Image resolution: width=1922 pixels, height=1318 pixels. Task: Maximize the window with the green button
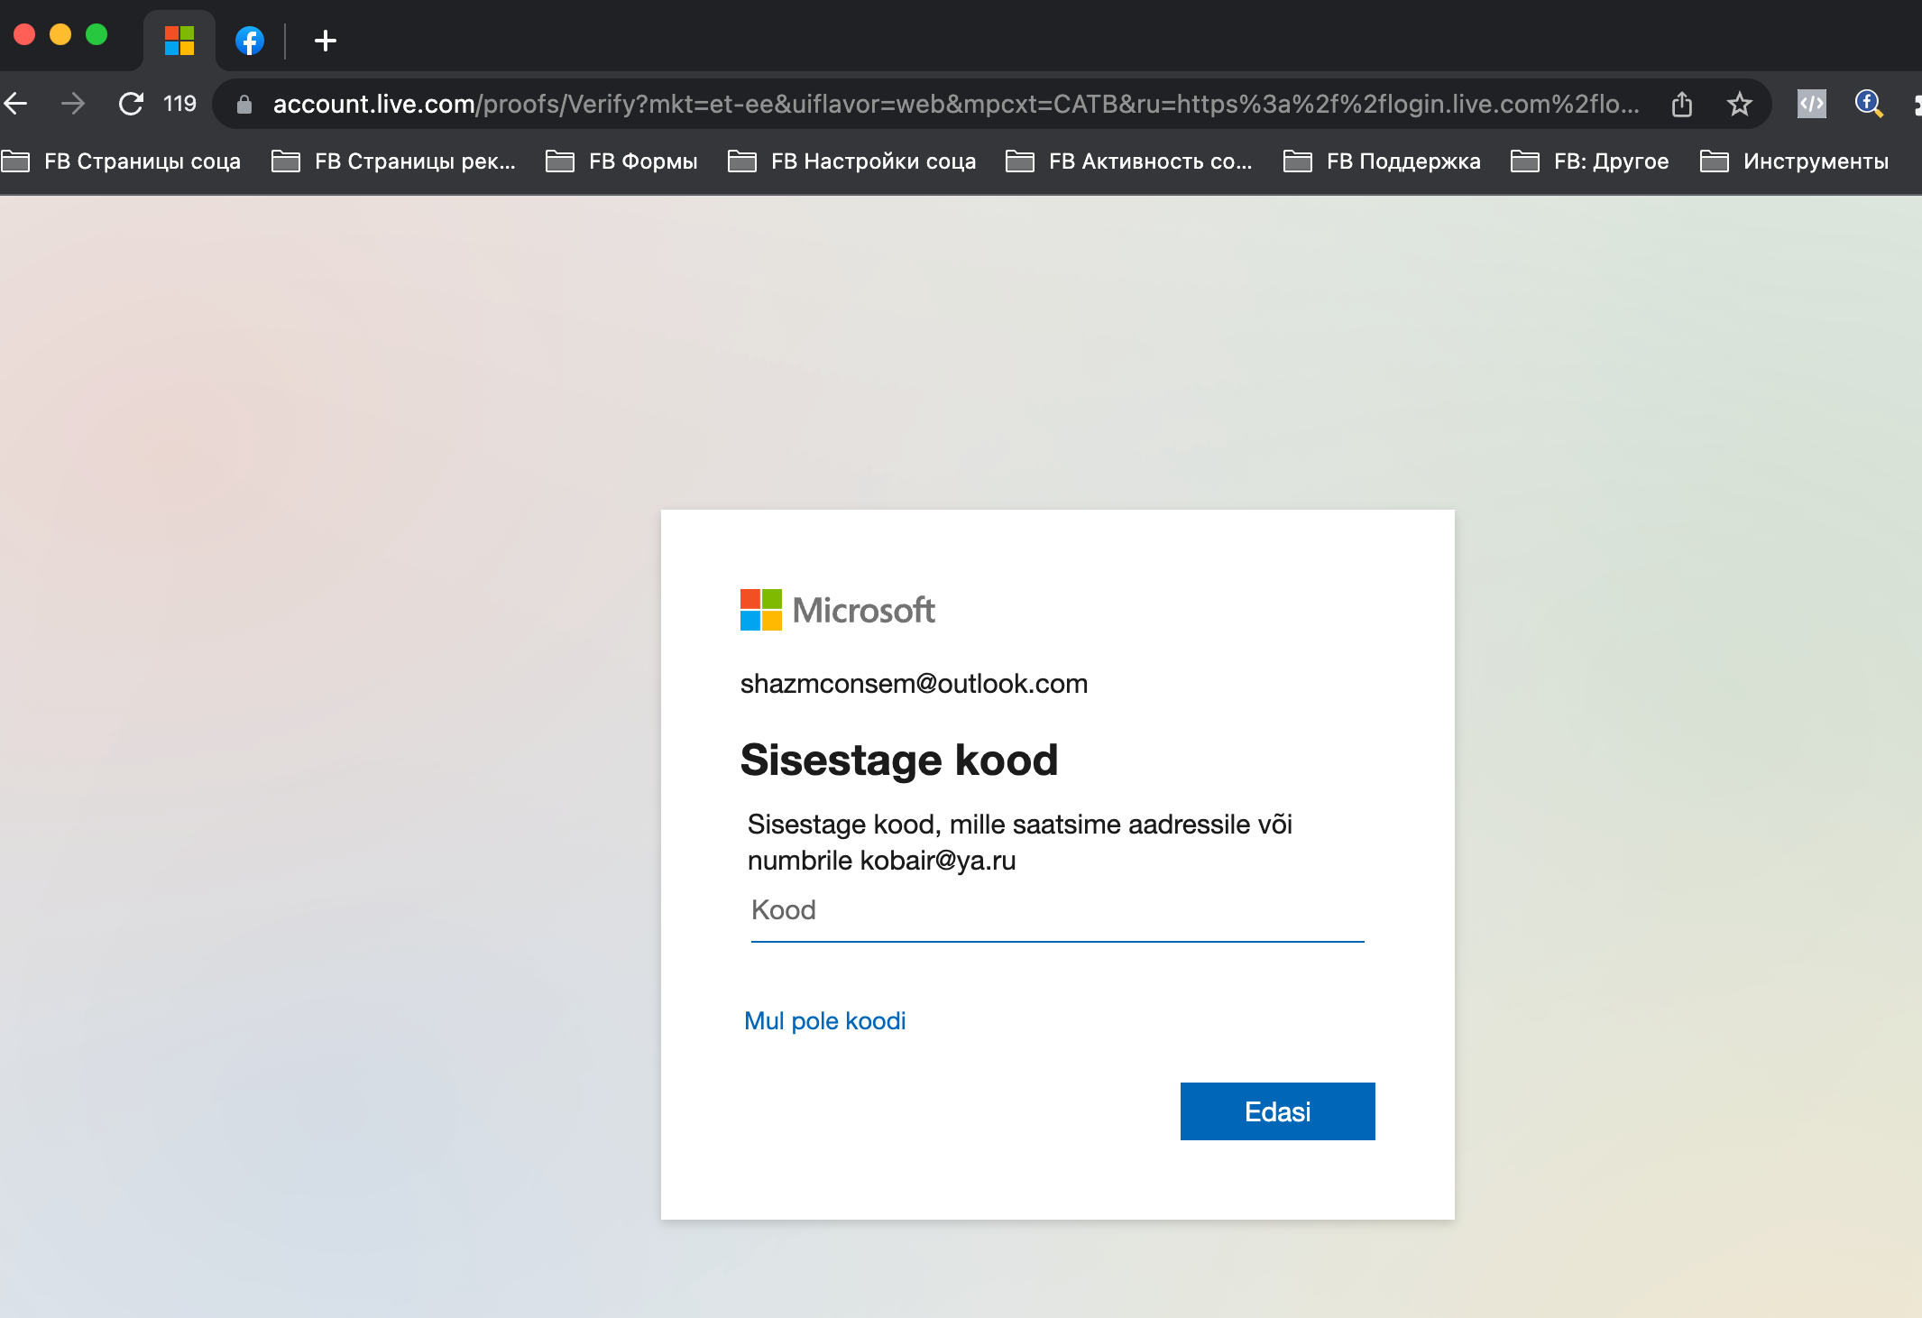(x=97, y=34)
